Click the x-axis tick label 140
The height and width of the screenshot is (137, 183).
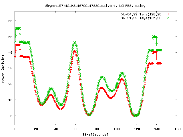pyautogui.click(x=157, y=129)
